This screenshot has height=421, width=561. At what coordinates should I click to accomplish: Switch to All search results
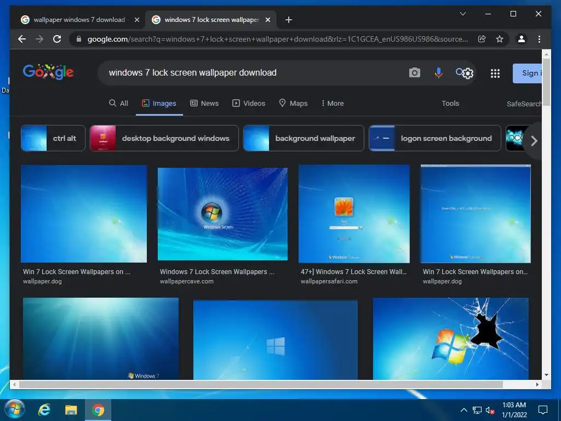tap(118, 104)
